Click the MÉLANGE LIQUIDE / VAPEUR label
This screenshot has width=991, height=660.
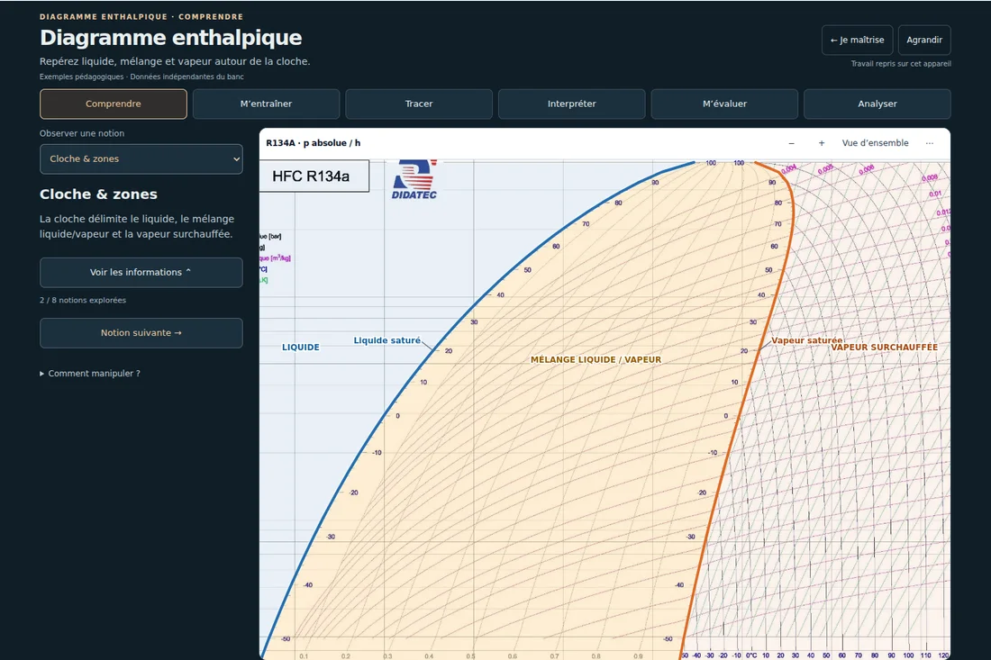click(x=596, y=360)
